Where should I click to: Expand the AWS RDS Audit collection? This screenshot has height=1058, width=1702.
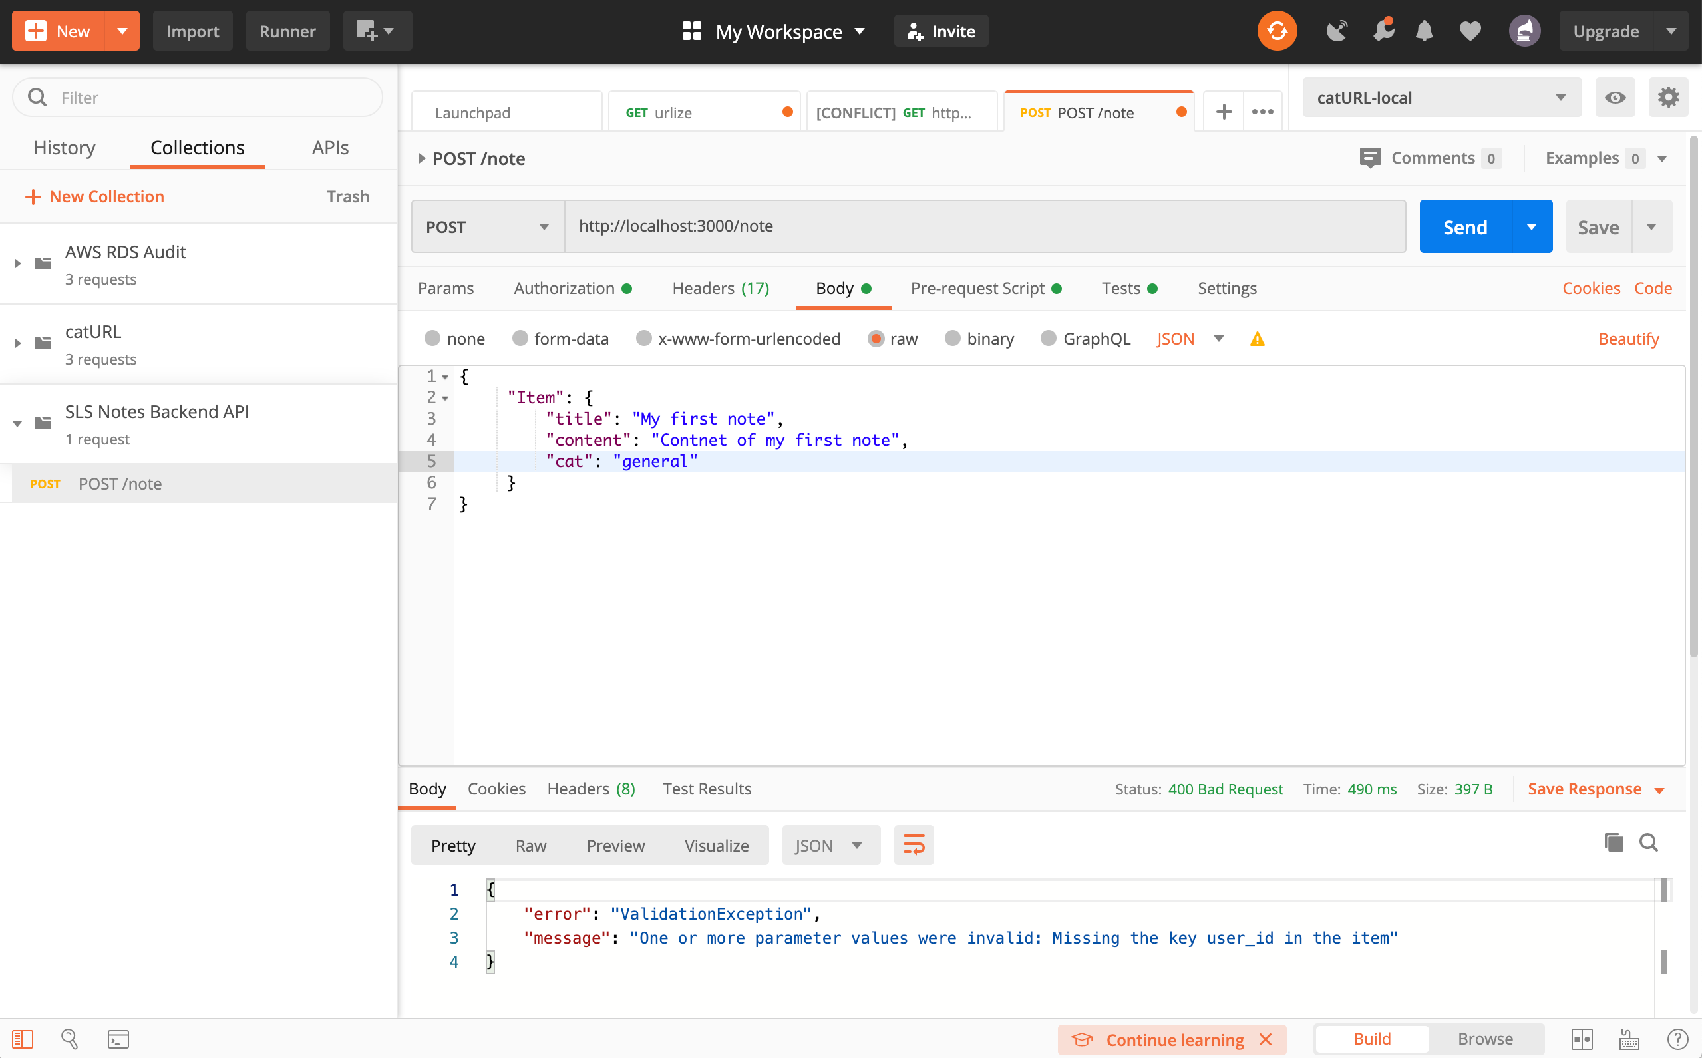[17, 262]
